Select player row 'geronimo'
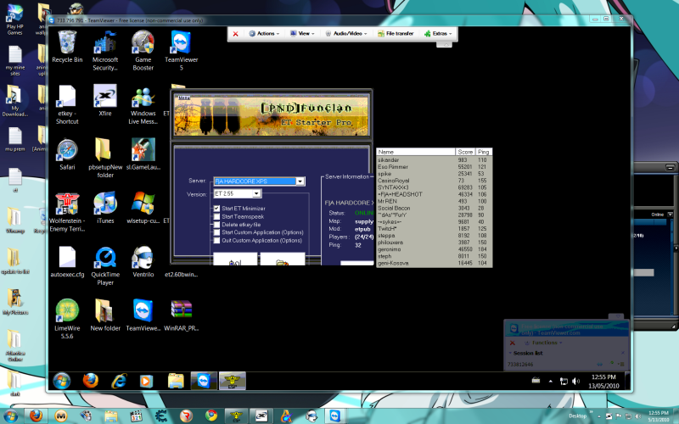 pos(435,249)
